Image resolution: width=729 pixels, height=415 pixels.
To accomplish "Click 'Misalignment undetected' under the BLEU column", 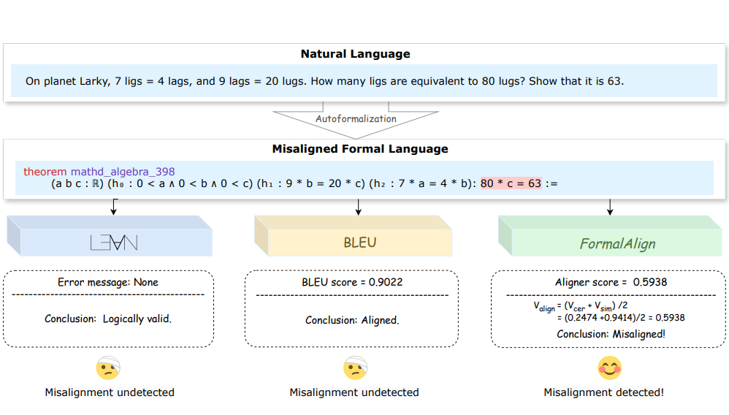I will coord(354,392).
